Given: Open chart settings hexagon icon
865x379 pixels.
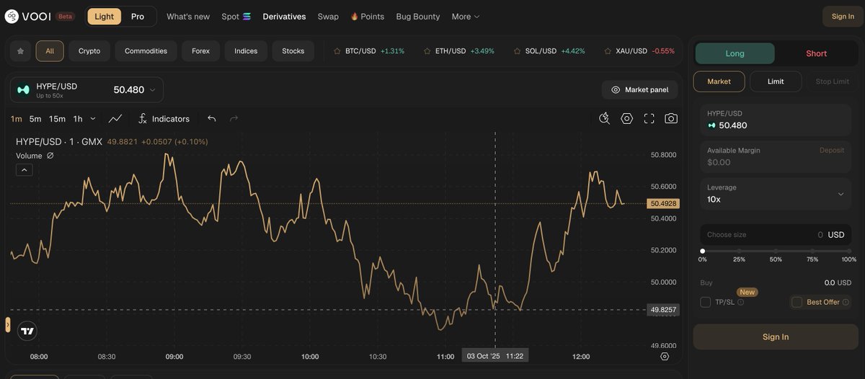Looking at the screenshot, I should pos(627,119).
